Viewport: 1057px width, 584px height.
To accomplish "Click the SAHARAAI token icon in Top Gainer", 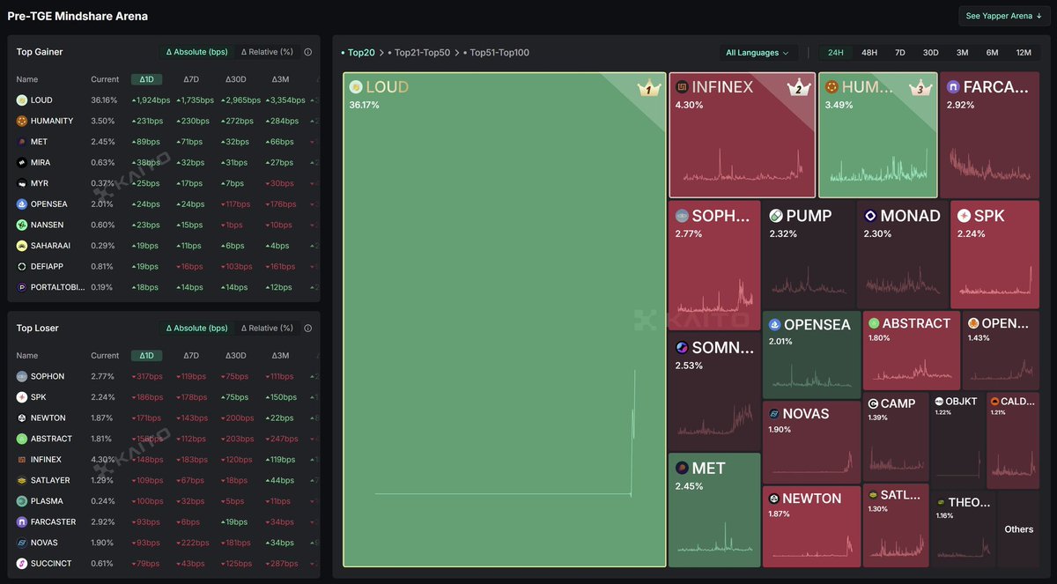I will click(21, 246).
